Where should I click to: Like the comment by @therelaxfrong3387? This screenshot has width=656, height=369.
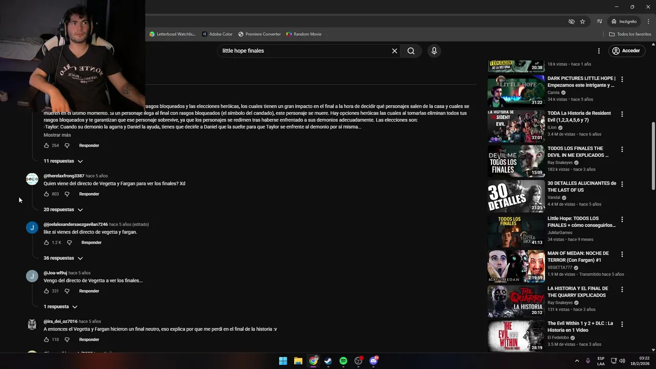pyautogui.click(x=47, y=194)
